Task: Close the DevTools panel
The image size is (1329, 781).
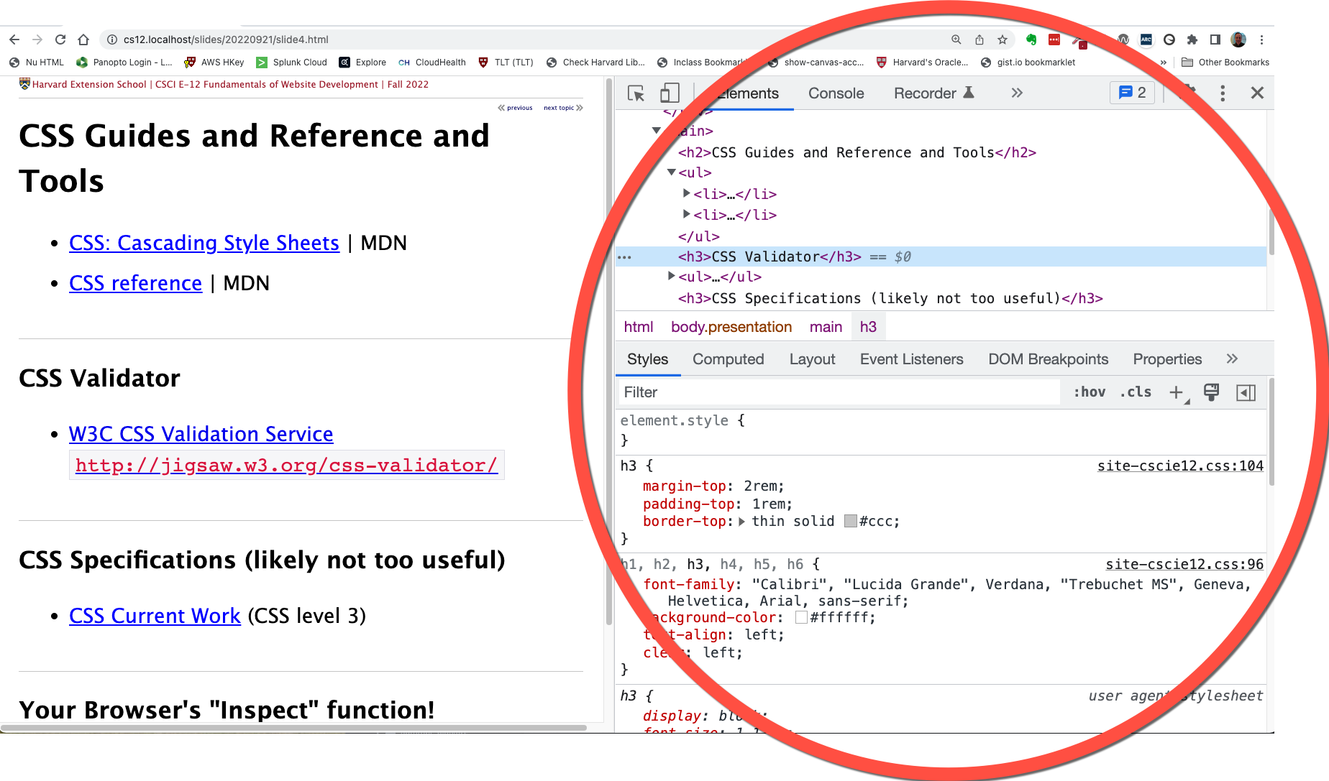Action: [x=1257, y=93]
